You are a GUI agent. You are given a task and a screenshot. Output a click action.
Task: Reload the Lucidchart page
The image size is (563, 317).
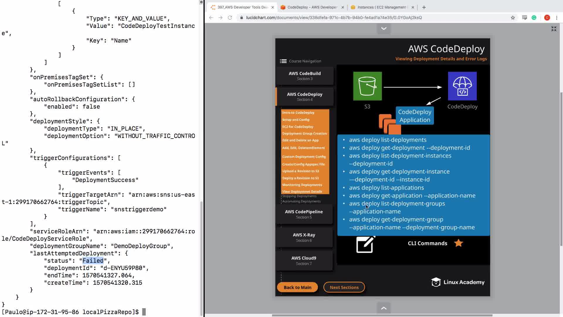(x=230, y=18)
